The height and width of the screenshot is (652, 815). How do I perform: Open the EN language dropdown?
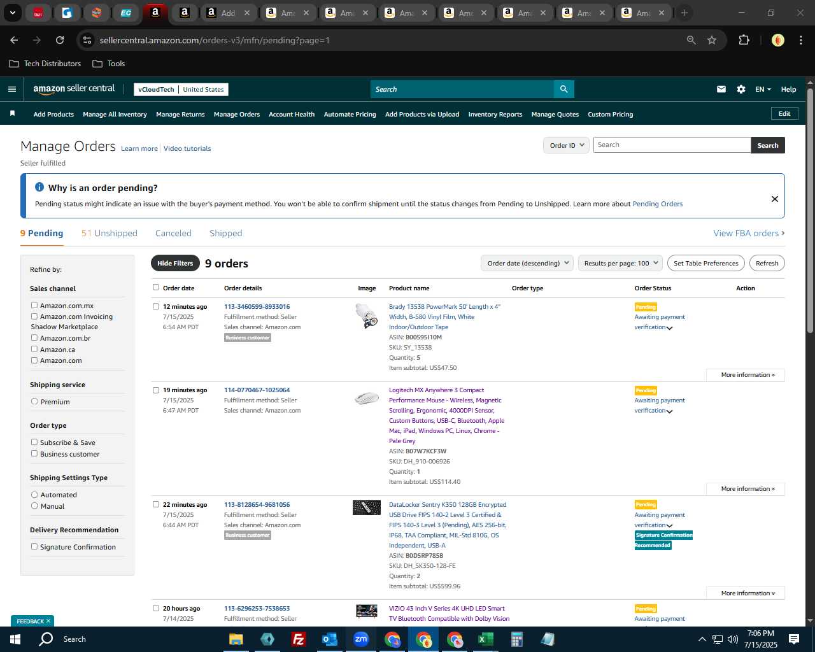763,89
